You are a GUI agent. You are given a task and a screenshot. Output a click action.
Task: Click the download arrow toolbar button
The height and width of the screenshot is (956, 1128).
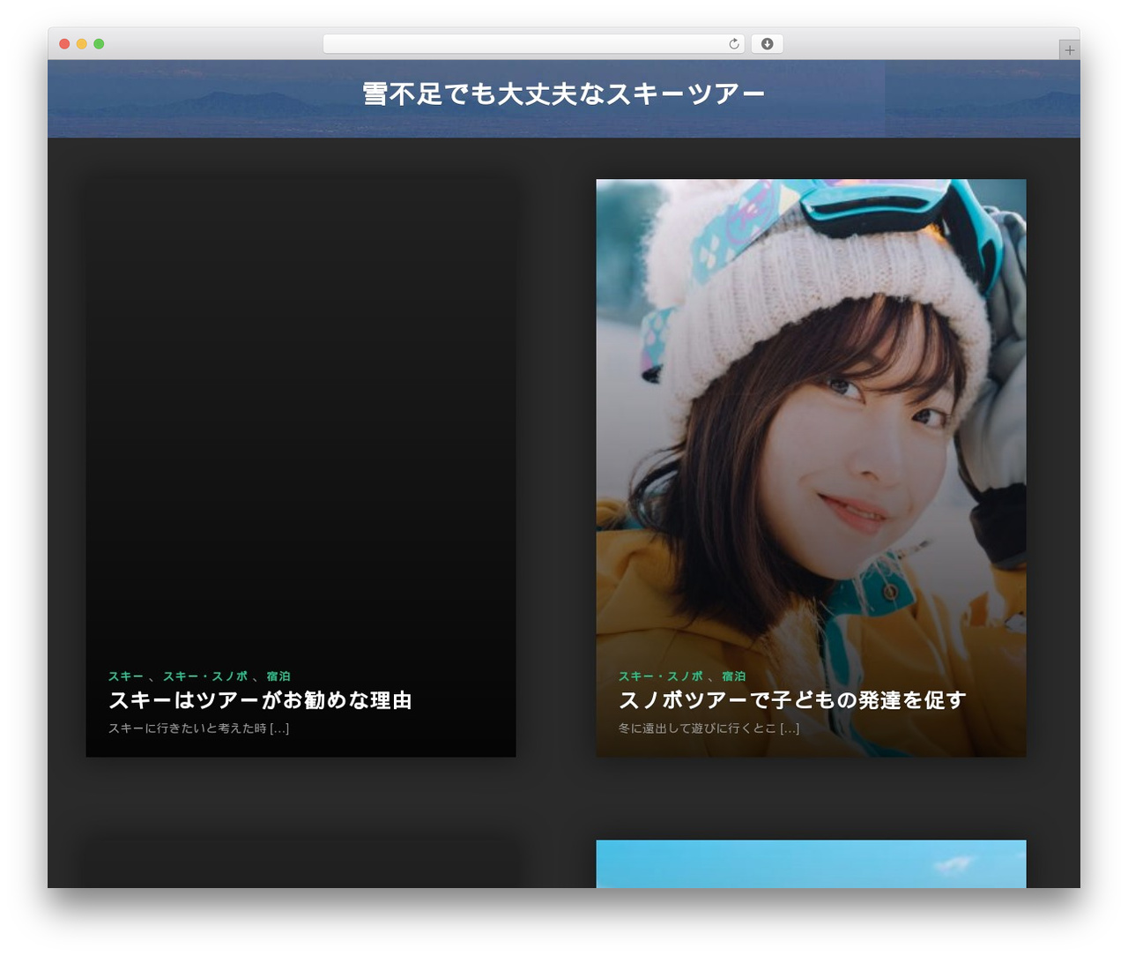767,44
